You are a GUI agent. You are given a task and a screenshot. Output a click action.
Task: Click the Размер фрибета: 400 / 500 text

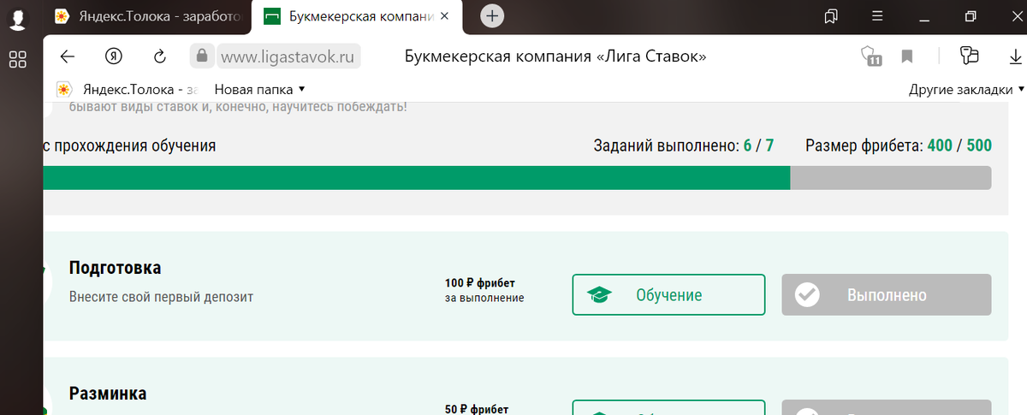899,145
